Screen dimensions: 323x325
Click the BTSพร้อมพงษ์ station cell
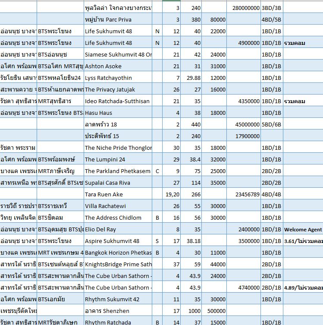click(60, 159)
